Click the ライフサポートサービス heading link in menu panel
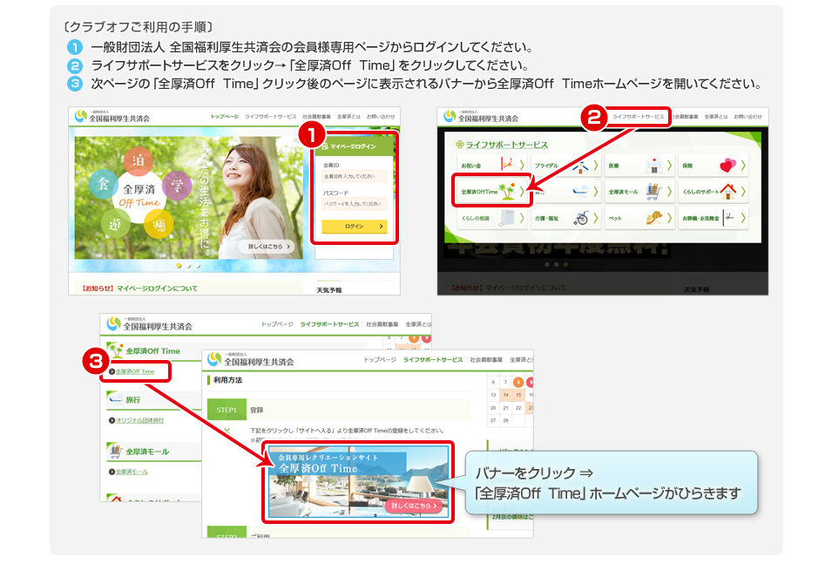 507,145
